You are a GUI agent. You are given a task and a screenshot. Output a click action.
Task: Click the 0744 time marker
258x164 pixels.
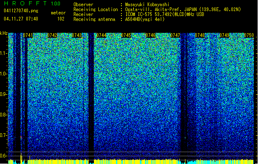101,35
